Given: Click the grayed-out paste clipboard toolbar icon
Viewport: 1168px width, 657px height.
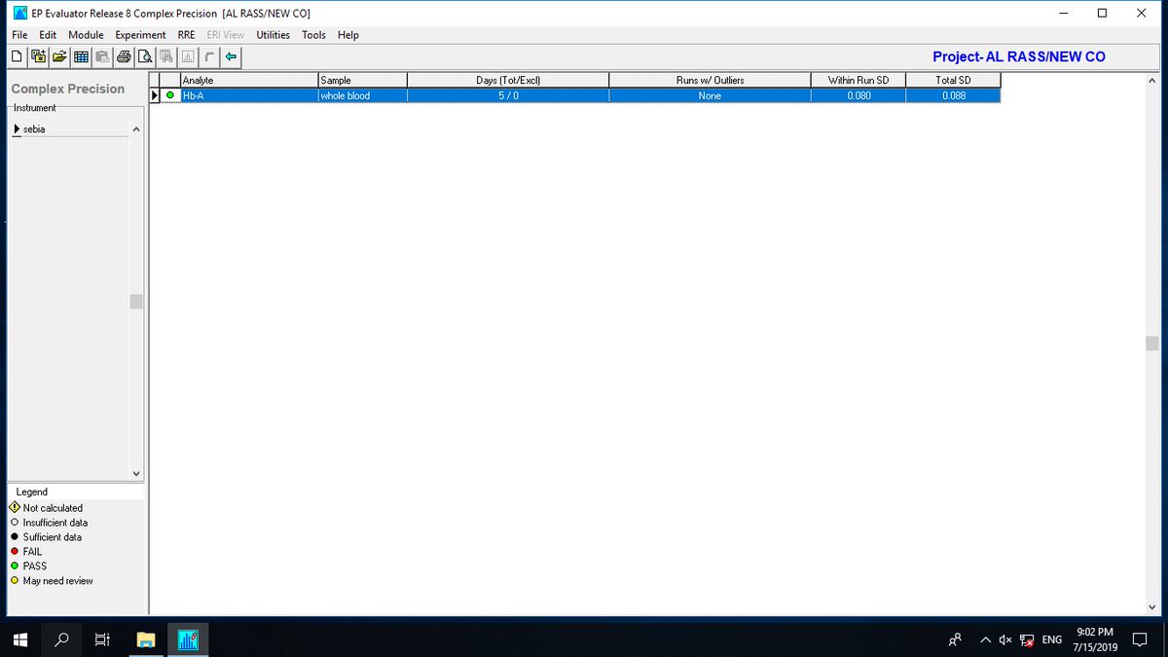Looking at the screenshot, I should 102,56.
